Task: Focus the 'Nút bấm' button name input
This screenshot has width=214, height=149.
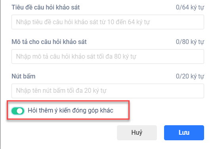Action: 108,91
